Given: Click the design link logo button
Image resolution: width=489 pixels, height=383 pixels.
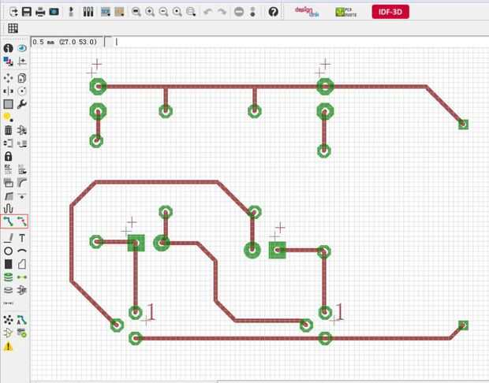Looking at the screenshot, I should pyautogui.click(x=307, y=12).
